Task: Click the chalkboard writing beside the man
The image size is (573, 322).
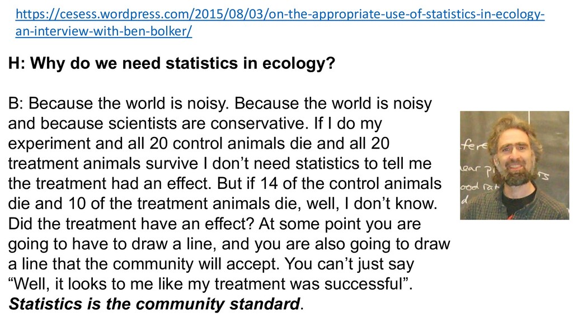Action: pos(474,172)
